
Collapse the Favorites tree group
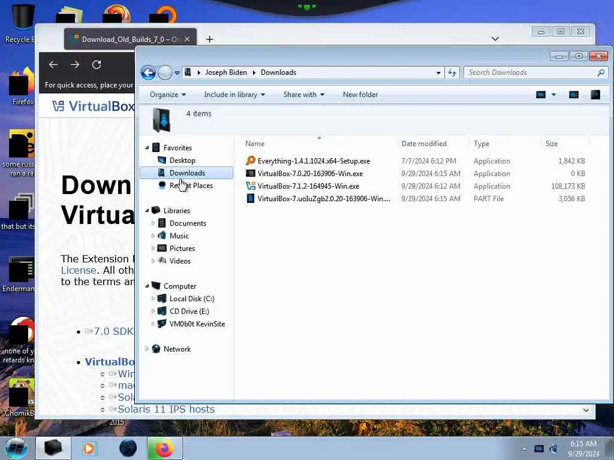click(x=148, y=148)
